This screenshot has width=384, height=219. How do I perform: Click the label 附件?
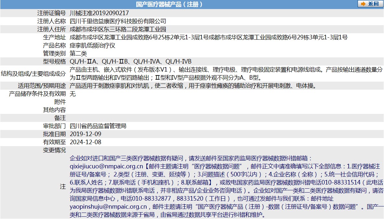click(60, 102)
